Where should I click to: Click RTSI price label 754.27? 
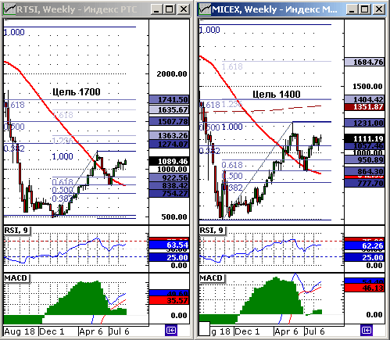point(169,193)
